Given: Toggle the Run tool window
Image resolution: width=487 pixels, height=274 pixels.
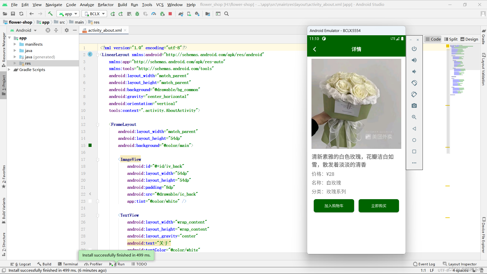Looking at the screenshot, I should click(117, 264).
